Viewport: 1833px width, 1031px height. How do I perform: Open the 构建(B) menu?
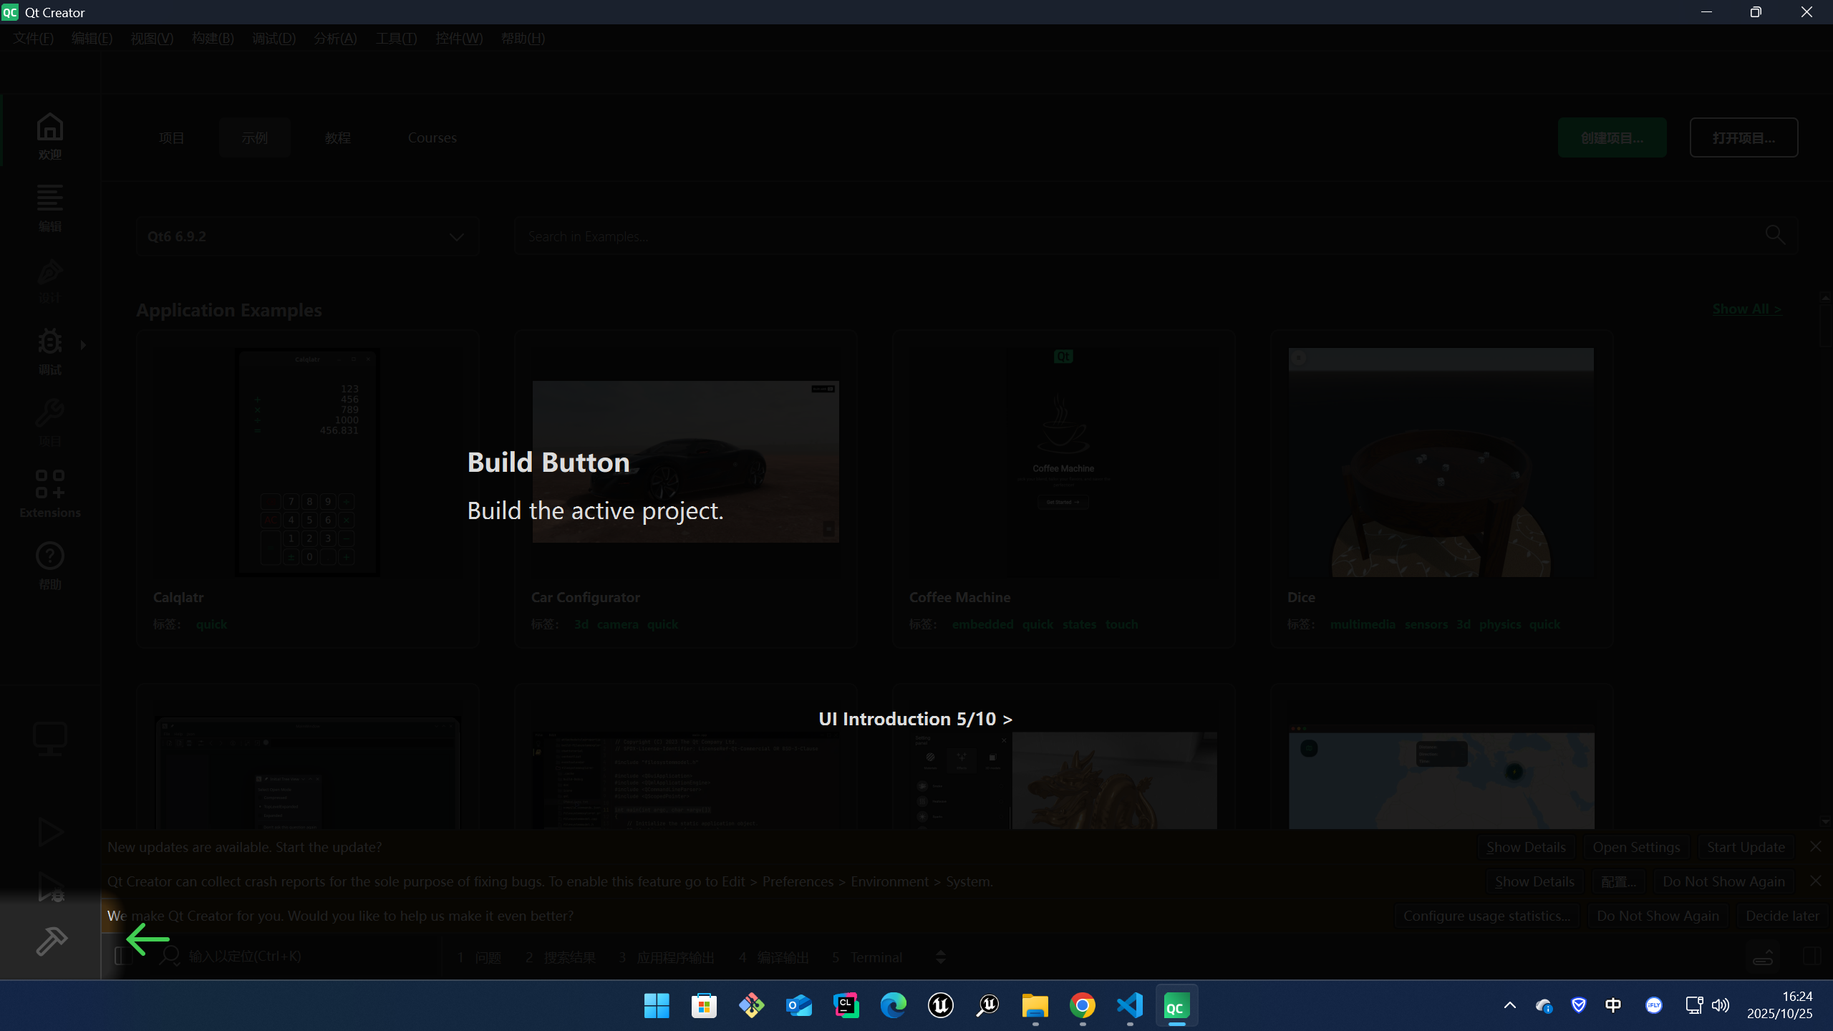(x=213, y=39)
